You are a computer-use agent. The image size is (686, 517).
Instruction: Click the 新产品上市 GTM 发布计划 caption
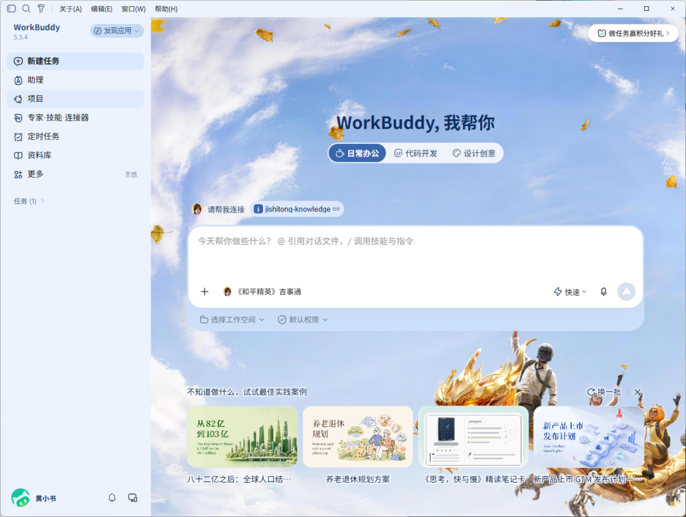(x=588, y=480)
